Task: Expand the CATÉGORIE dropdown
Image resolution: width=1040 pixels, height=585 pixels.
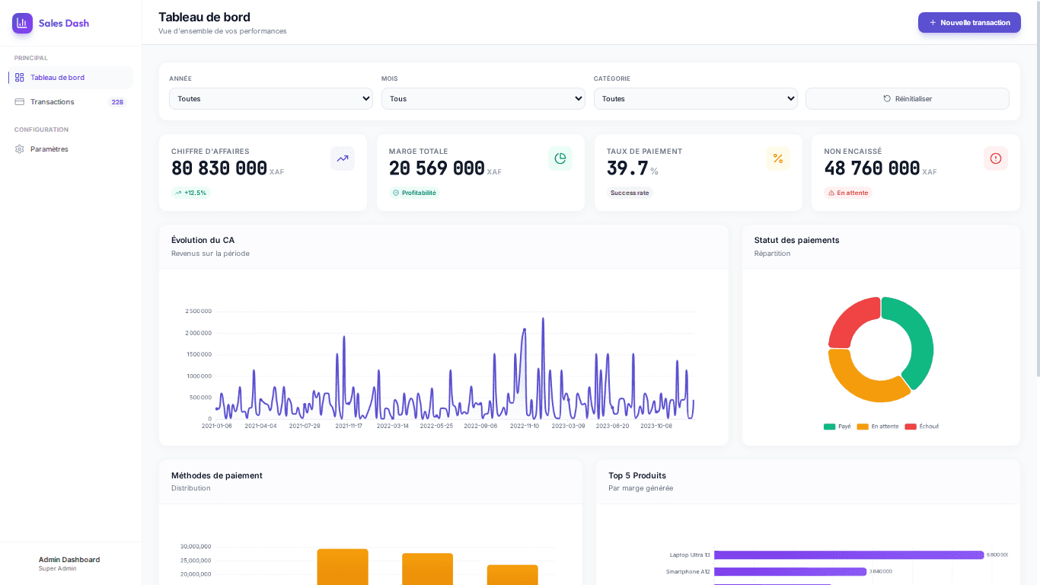Action: coord(695,98)
